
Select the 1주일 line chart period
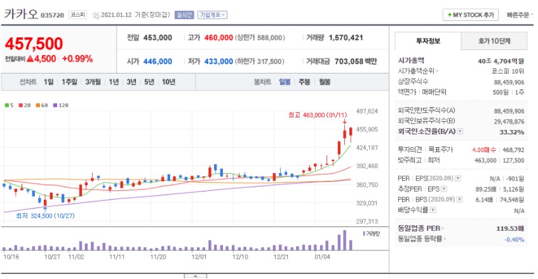69,82
